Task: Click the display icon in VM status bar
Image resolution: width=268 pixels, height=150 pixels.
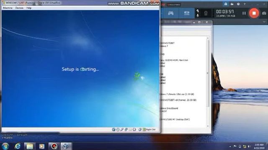Action: tap(134, 130)
